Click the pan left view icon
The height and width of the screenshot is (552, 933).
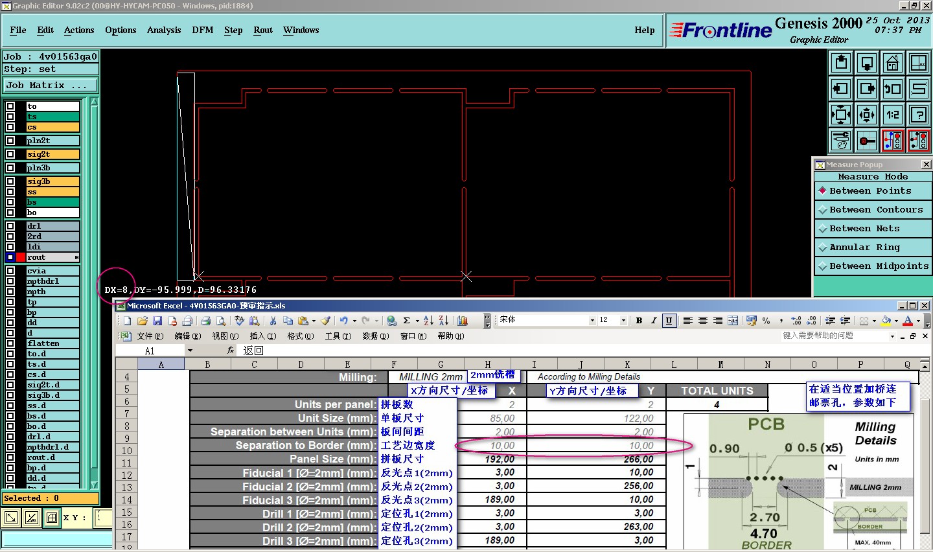(841, 89)
